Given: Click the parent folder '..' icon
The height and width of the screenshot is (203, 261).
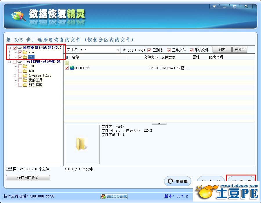Looking at the screenshot, I should point(67,63).
